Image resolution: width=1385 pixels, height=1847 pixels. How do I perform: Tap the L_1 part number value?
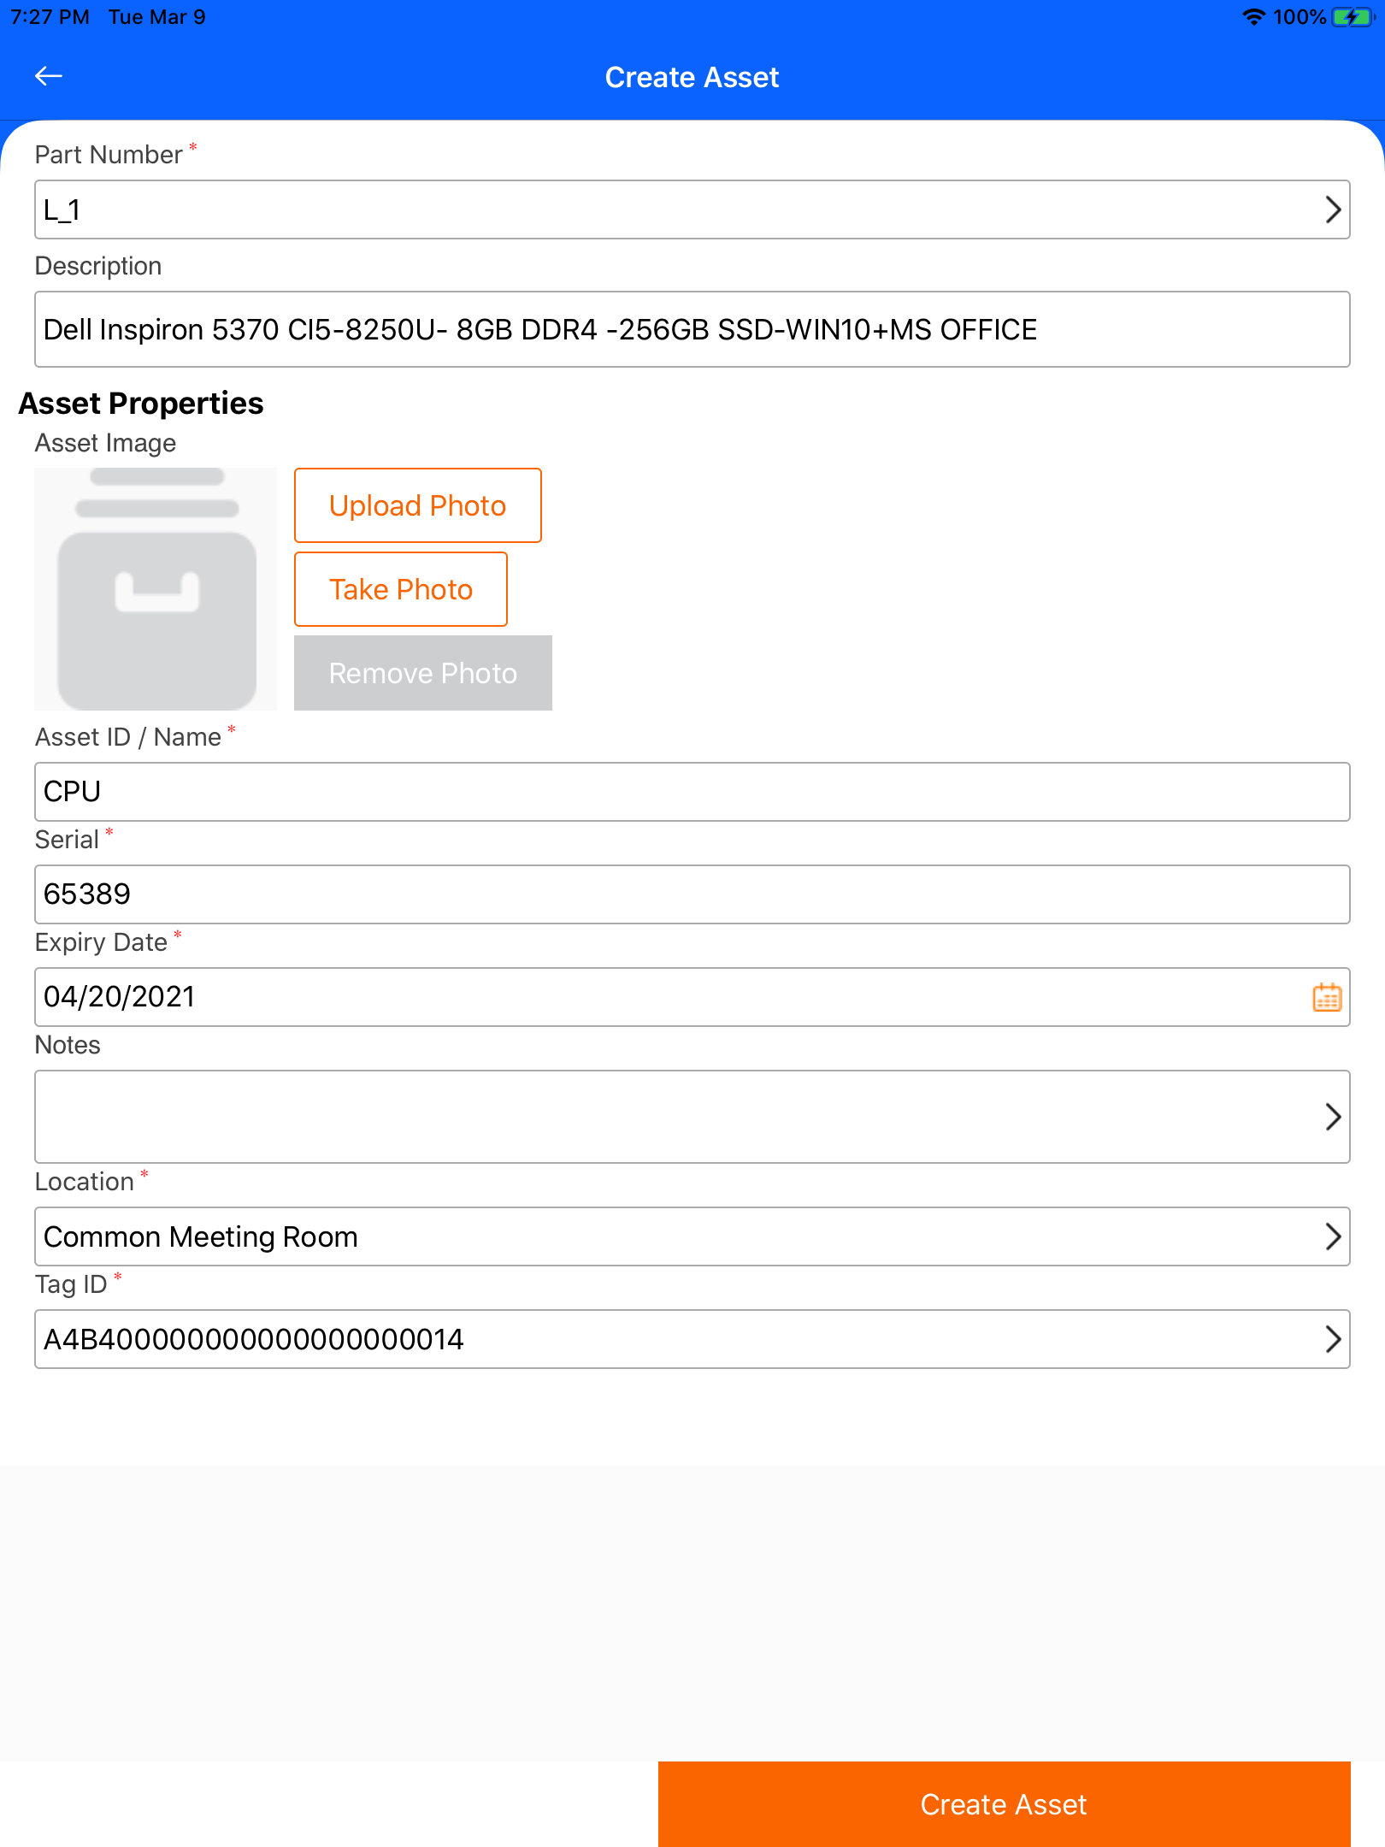(62, 209)
